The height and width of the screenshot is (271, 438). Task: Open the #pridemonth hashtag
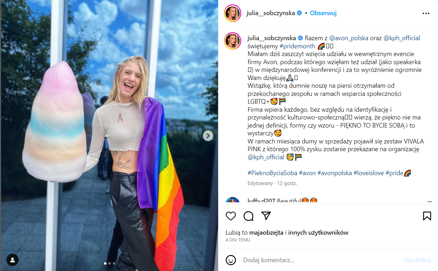(297, 46)
